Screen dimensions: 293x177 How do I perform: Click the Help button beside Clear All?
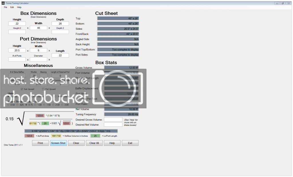(112, 143)
